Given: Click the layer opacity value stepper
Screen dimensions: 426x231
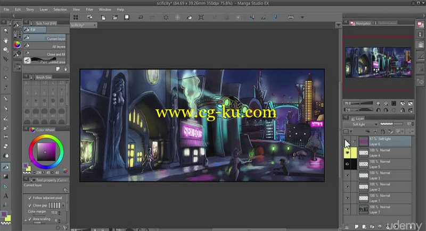Looking at the screenshot, I should [x=413, y=124].
